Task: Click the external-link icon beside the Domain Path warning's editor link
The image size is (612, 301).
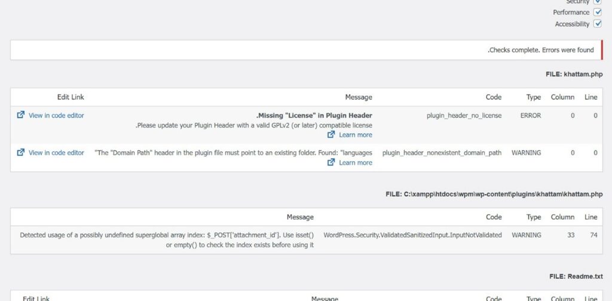Action: (x=21, y=153)
